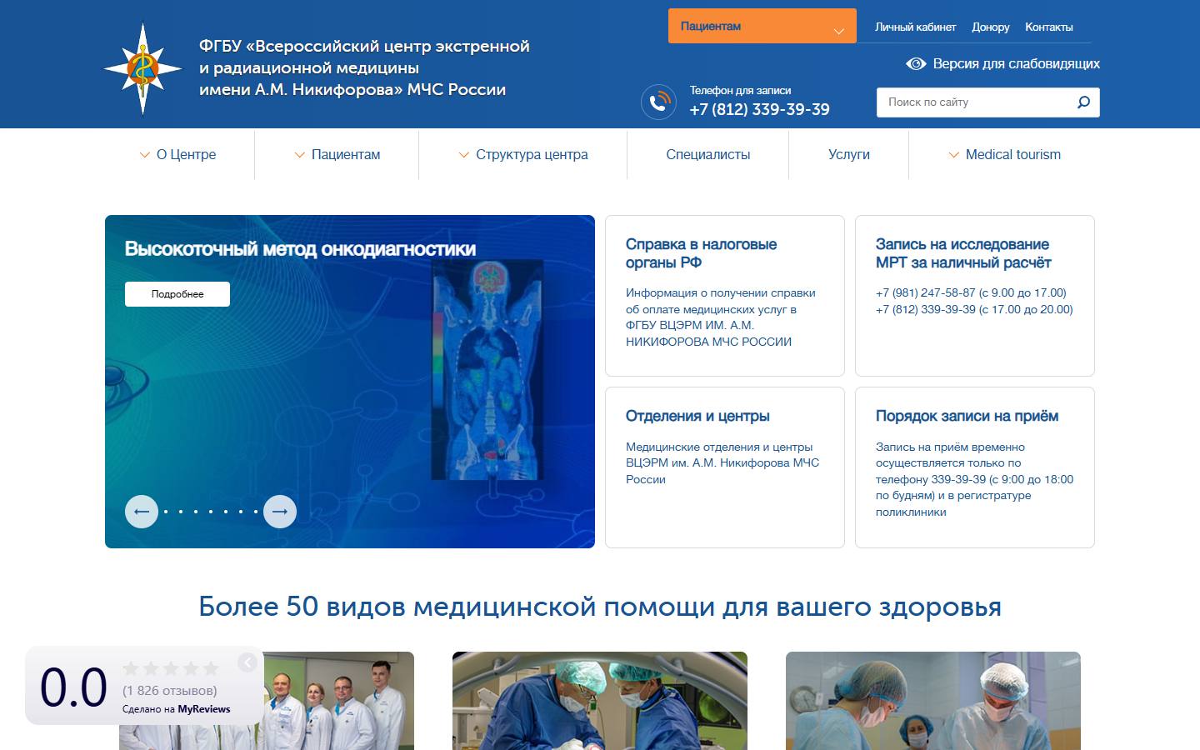Click the site title ФГБУ Всероссийский центр
This screenshot has height=750, width=1200.
click(364, 67)
